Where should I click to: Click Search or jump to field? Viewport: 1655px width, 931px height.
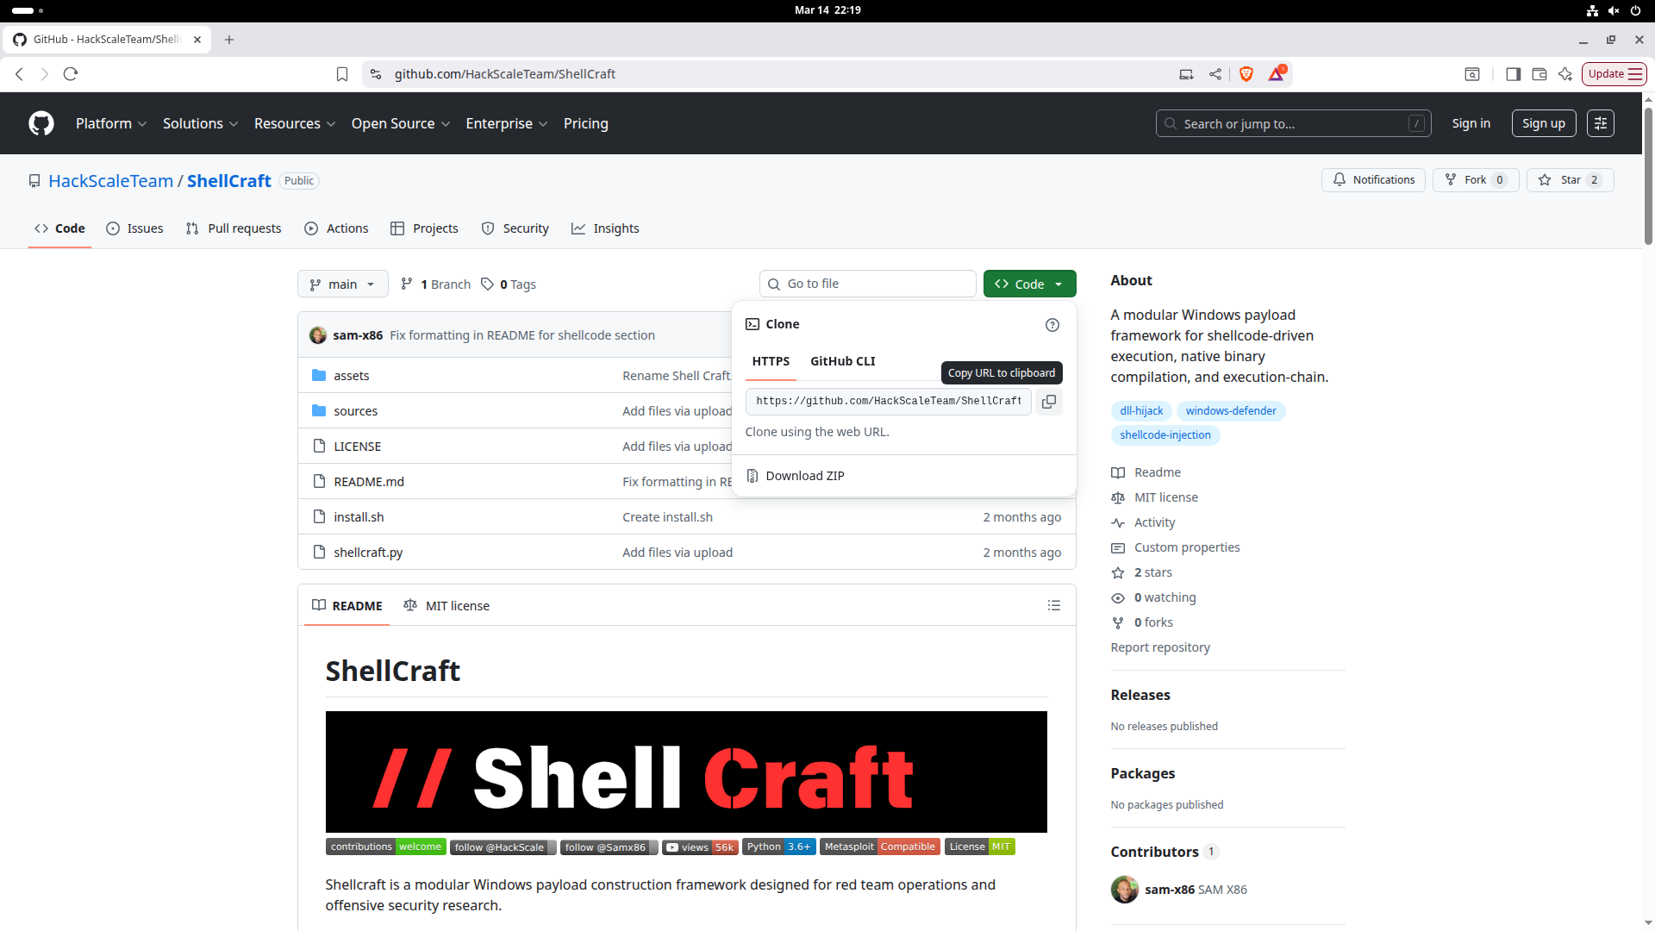1293,123
